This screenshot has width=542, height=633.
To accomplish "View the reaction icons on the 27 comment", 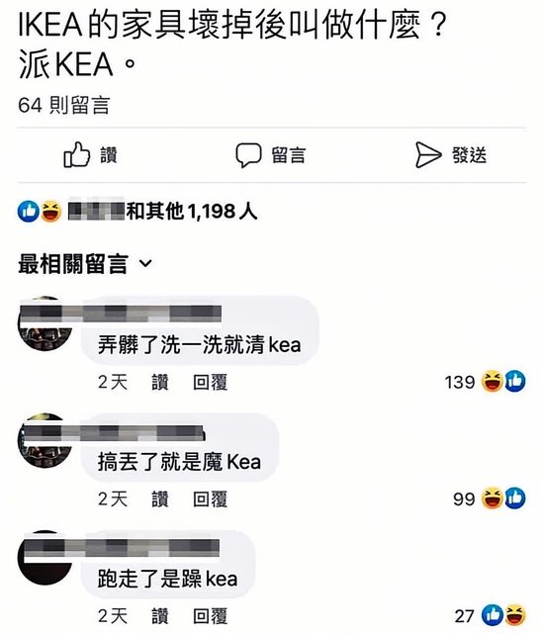I will coord(503,615).
